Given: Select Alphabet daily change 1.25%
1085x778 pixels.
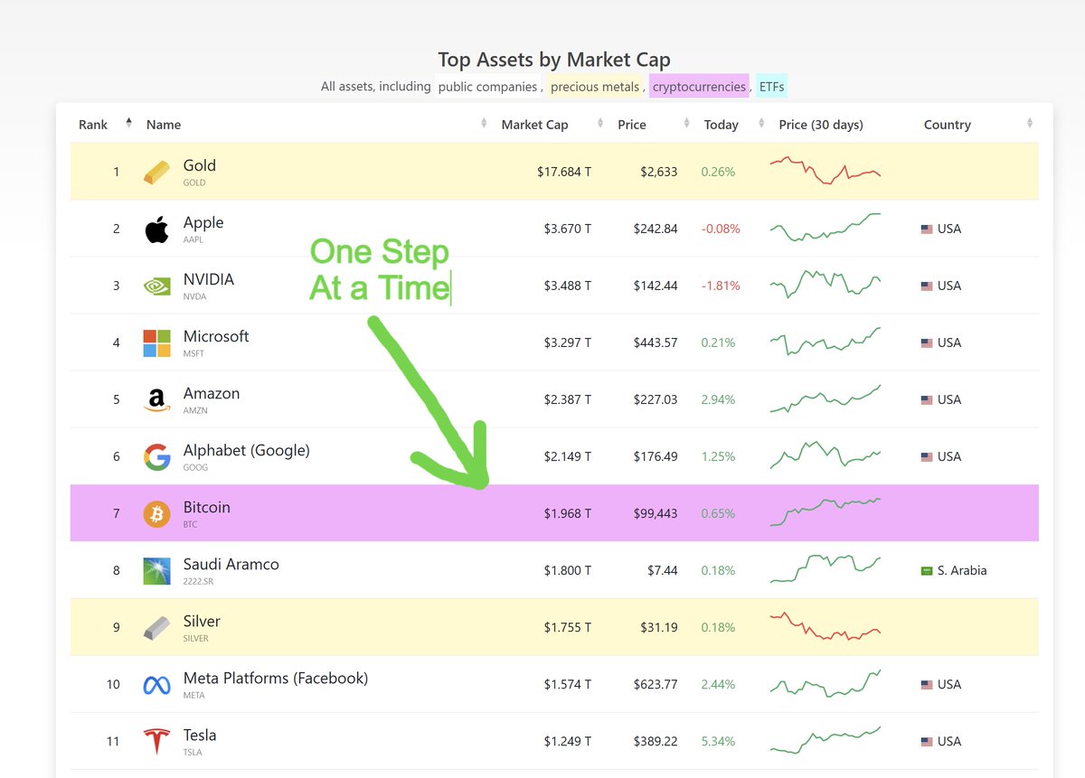Looking at the screenshot, I should click(719, 456).
